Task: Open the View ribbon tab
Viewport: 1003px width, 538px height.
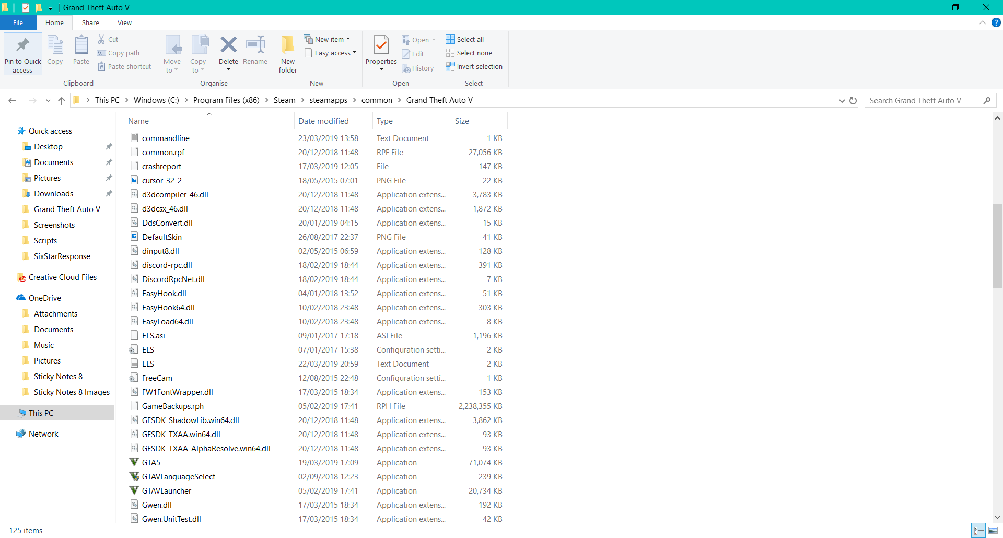Action: tap(124, 22)
